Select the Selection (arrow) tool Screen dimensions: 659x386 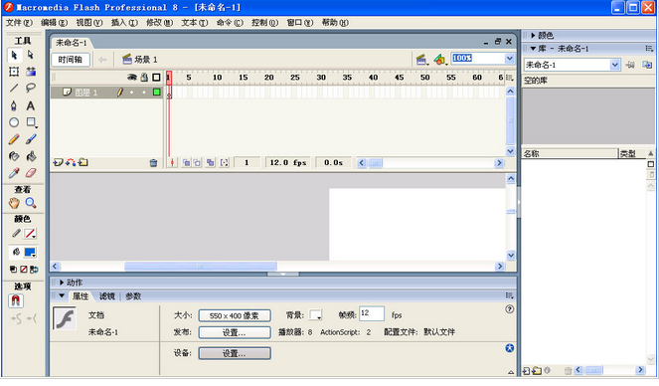point(14,55)
